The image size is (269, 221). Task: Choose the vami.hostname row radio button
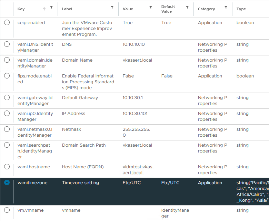(7, 167)
